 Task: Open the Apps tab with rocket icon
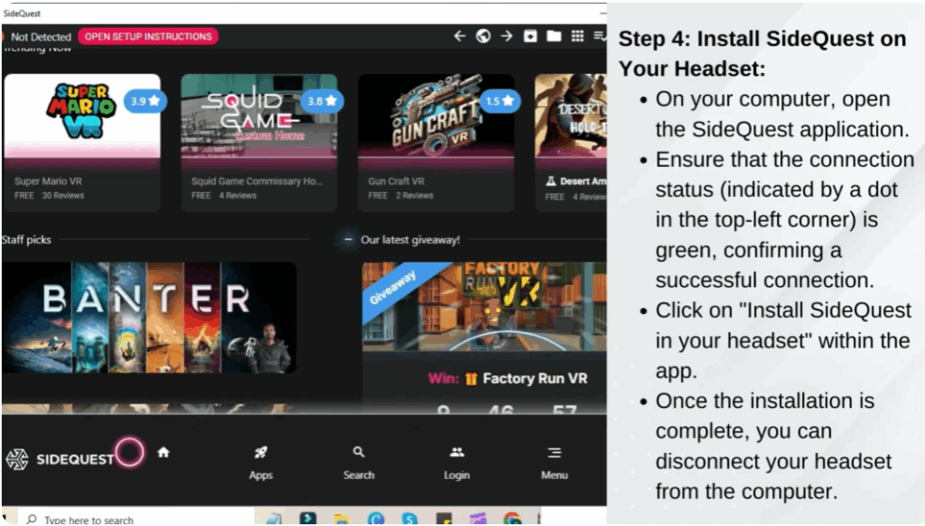point(261,462)
